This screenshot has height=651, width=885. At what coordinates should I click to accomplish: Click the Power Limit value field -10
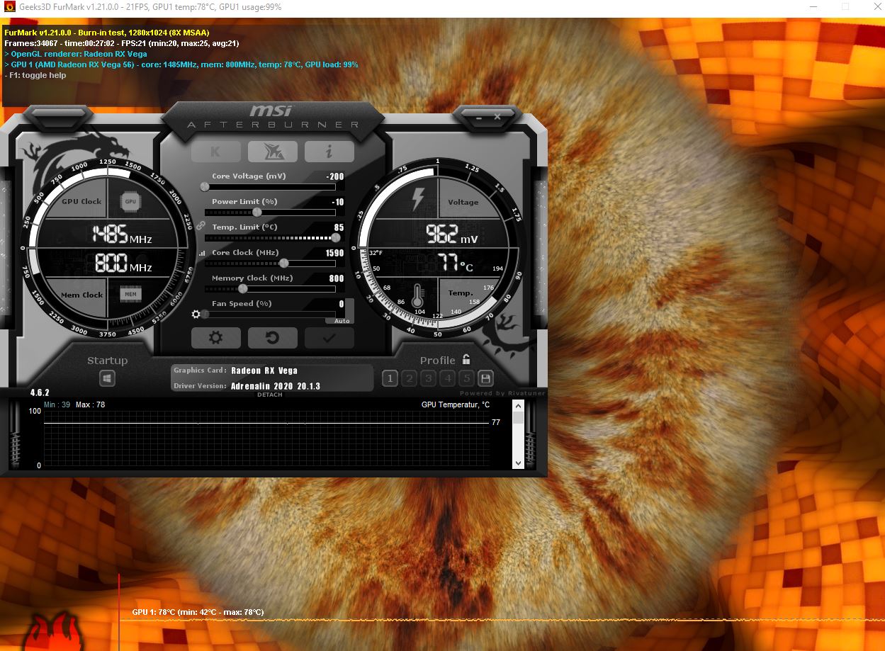pyautogui.click(x=338, y=202)
